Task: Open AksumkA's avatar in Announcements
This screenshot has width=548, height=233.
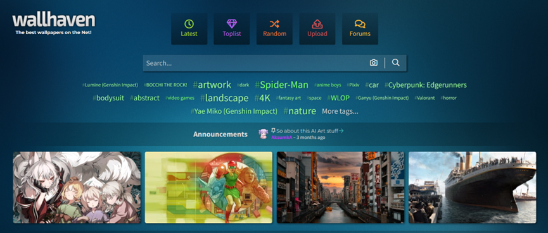Action: click(x=264, y=134)
